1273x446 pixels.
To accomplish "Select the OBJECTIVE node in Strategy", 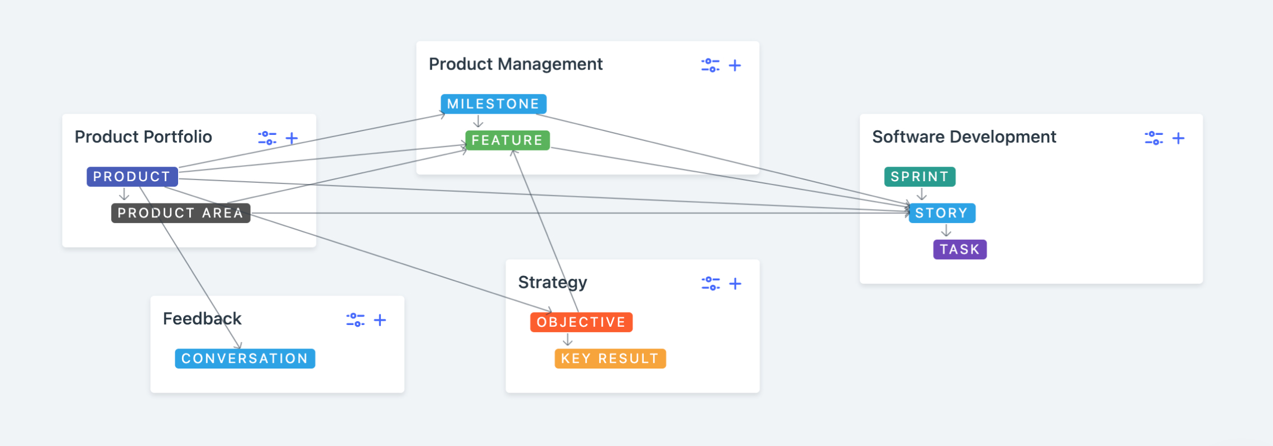I will pyautogui.click(x=581, y=322).
